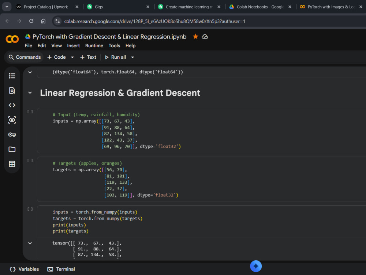Open the browser home page

click(x=43, y=21)
